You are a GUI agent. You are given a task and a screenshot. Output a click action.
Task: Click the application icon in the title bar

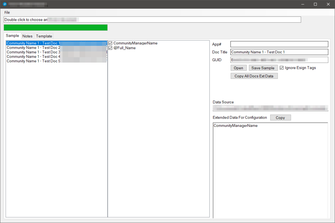pos(4,4)
